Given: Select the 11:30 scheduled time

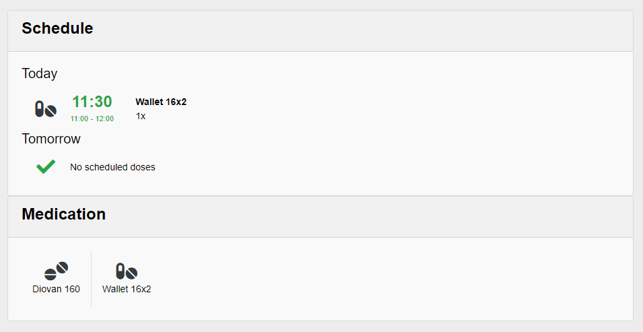Looking at the screenshot, I should (x=92, y=102).
